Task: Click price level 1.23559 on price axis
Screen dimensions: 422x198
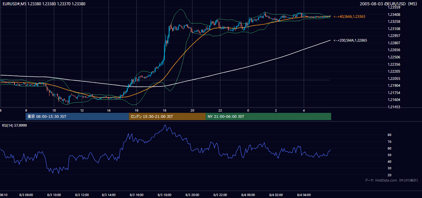Action: 394,7
